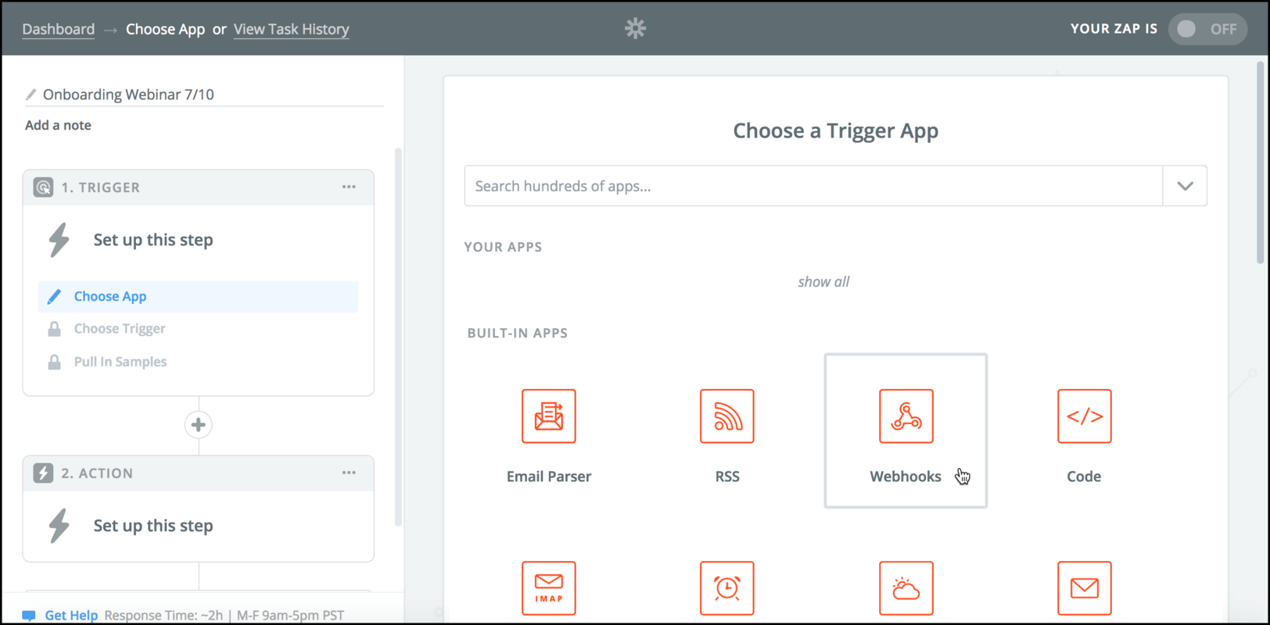Pick the IMAP email app icon
This screenshot has width=1270, height=625.
pos(549,588)
